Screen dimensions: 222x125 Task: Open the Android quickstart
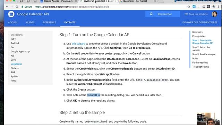click(x=15, y=43)
